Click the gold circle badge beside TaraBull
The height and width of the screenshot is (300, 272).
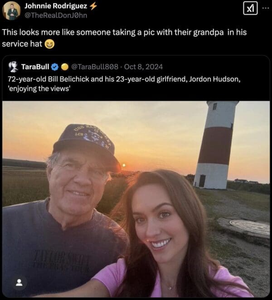pos(64,67)
